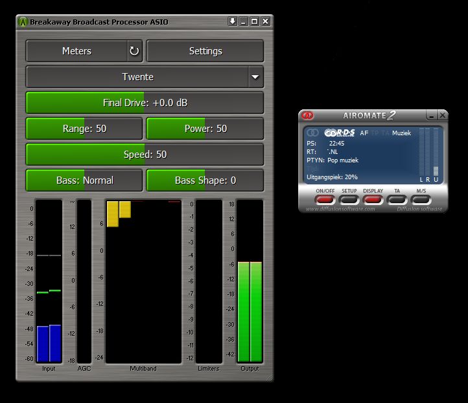The image size is (468, 403).
Task: Click the Diffusion software label
Action: (x=419, y=209)
